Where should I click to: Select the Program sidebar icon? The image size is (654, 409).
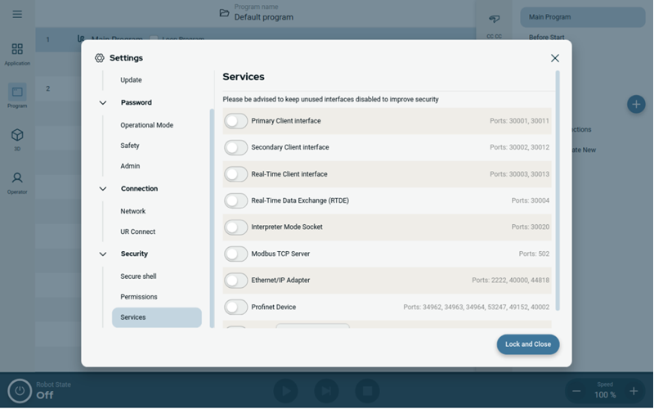(17, 93)
